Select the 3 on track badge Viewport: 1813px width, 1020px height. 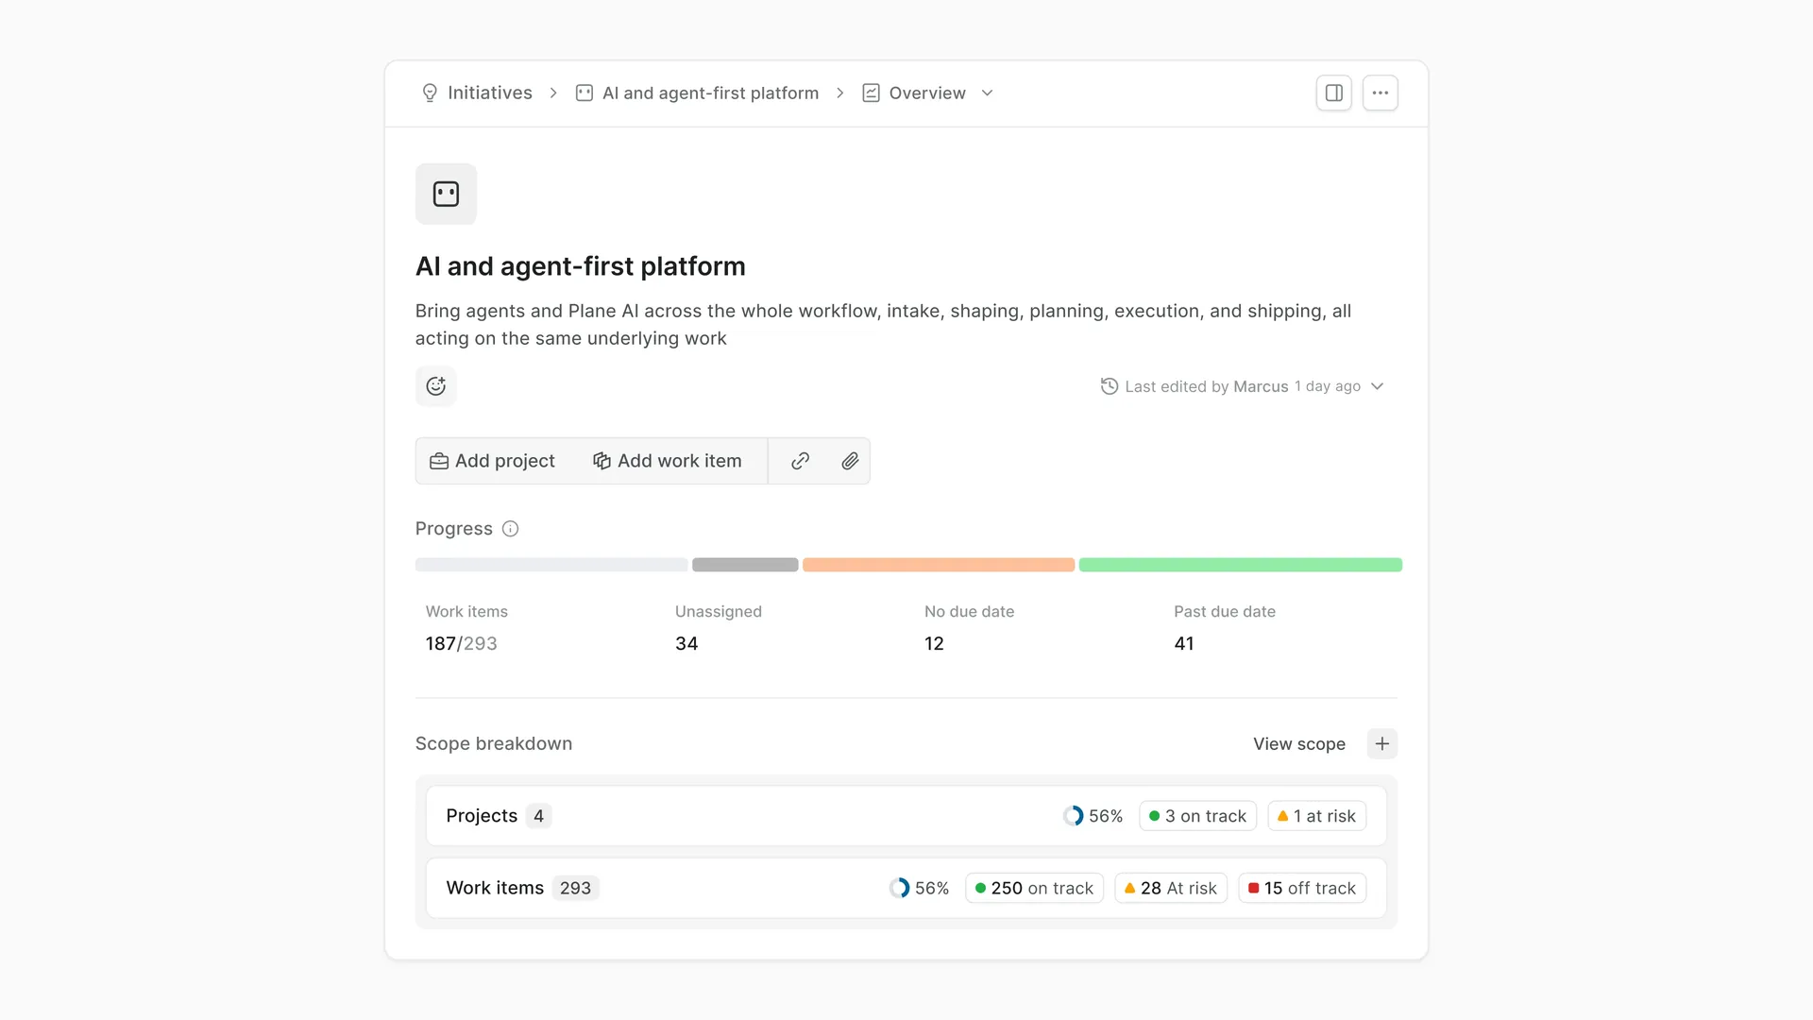[x=1197, y=816]
